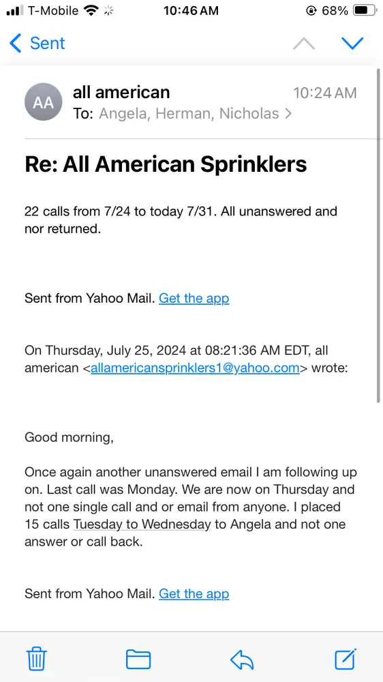Tap the Re: All American Sprinklers subject

point(166,164)
